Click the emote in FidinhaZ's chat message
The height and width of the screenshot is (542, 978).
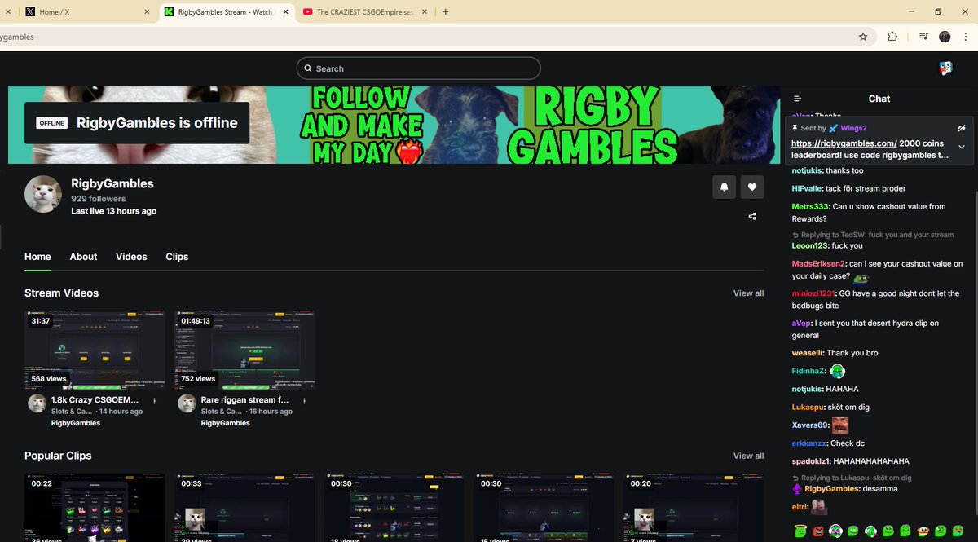pyautogui.click(x=837, y=371)
